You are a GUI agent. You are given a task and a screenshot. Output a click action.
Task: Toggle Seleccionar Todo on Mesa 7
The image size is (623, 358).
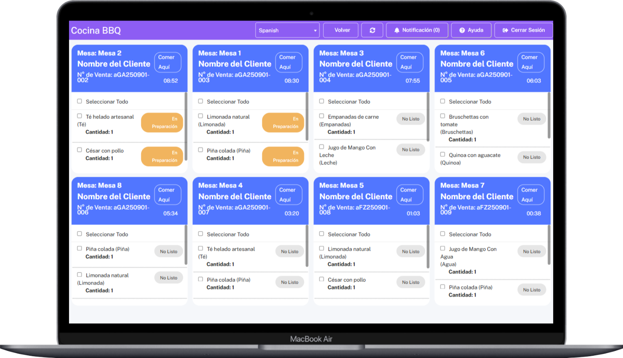tap(443, 234)
